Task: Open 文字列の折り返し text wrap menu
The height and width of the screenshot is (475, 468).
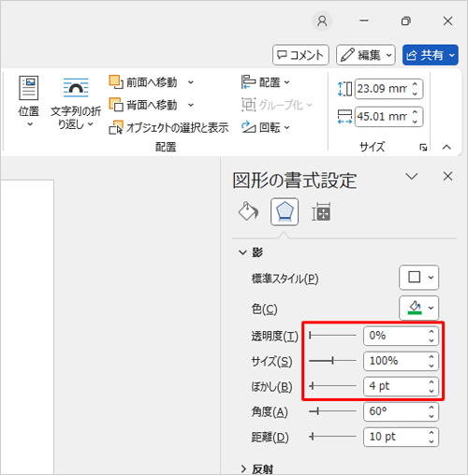Action: pyautogui.click(x=76, y=103)
